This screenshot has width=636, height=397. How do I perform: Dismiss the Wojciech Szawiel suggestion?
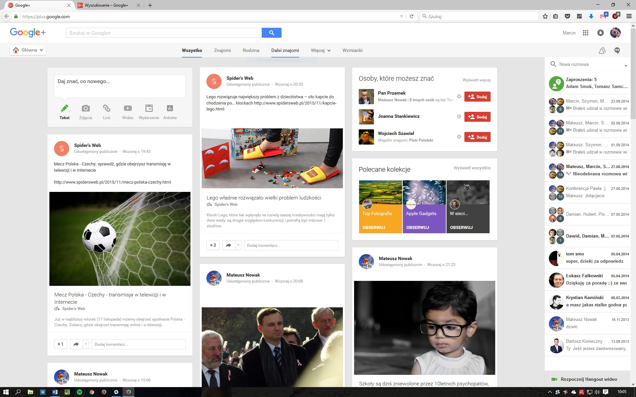coord(459,137)
